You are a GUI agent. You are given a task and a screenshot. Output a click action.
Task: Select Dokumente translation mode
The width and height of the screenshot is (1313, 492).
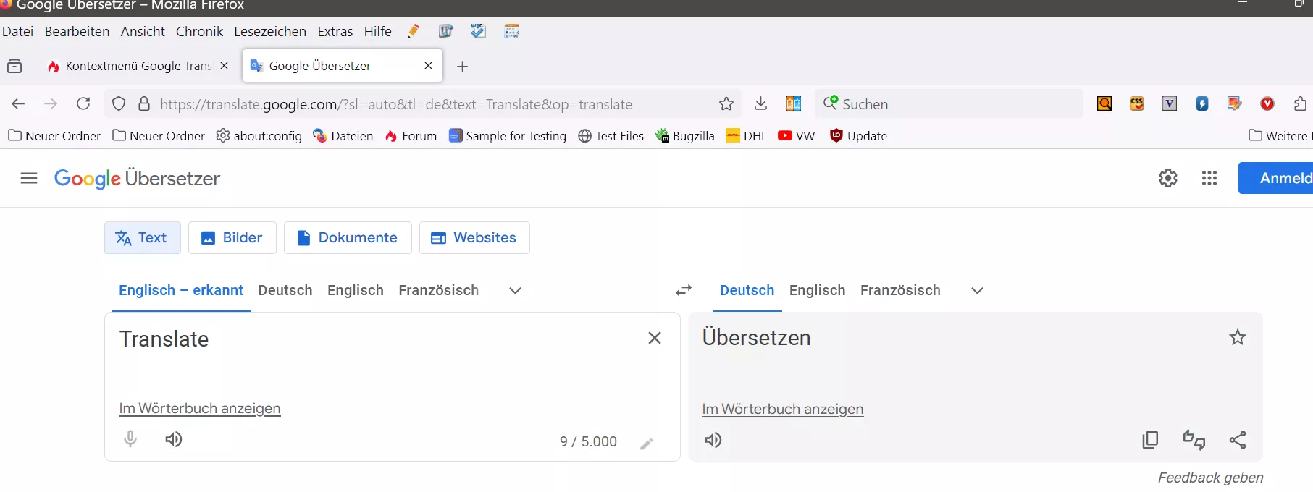[348, 237]
